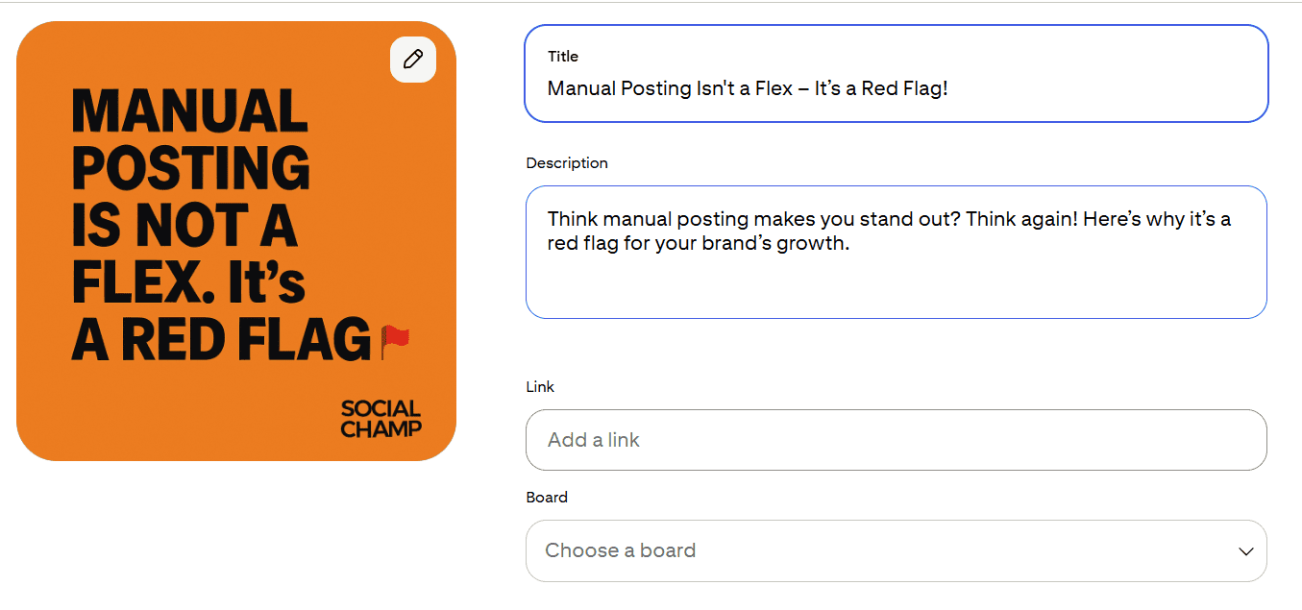Viewport: 1302px width, 610px height.
Task: Click "IS NOT A" text in the image
Action: pos(184,226)
